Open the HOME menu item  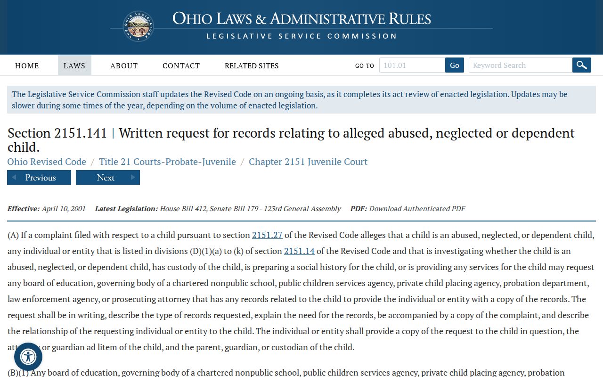(x=27, y=66)
